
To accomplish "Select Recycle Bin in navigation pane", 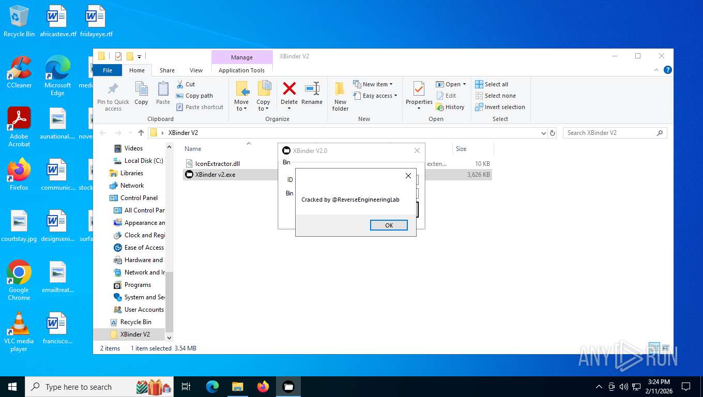I will (x=136, y=322).
